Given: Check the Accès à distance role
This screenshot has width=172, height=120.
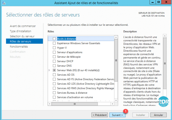Looking at the screenshot, I should click(54, 39).
